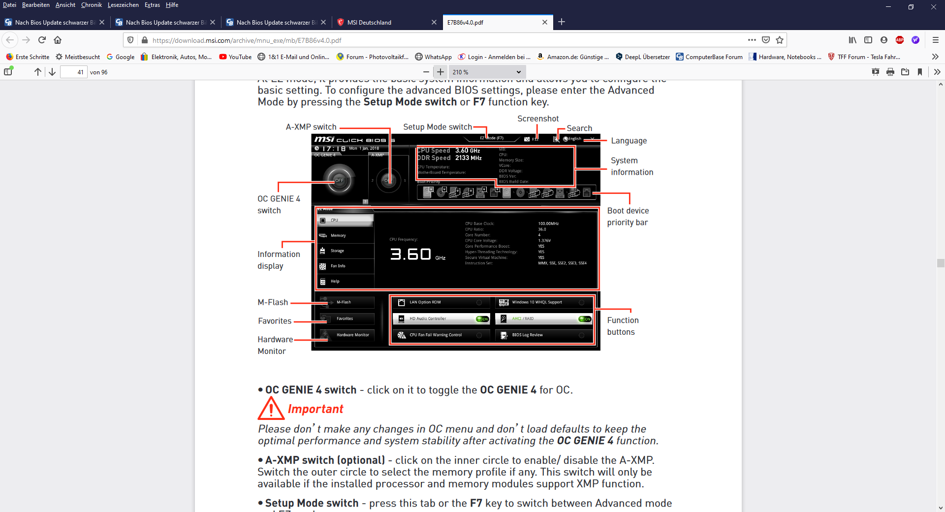The image size is (945, 512).
Task: Open YouTube bookmark
Action: [x=235, y=57]
